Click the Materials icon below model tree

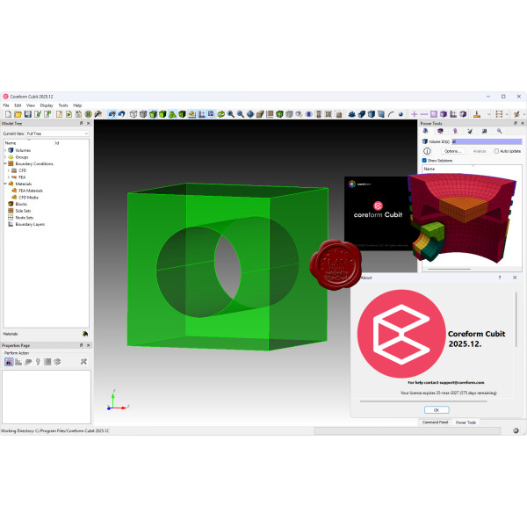[x=85, y=334]
